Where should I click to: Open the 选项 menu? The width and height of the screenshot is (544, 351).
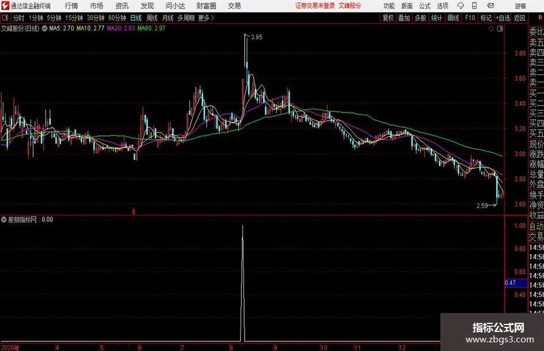(442, 6)
